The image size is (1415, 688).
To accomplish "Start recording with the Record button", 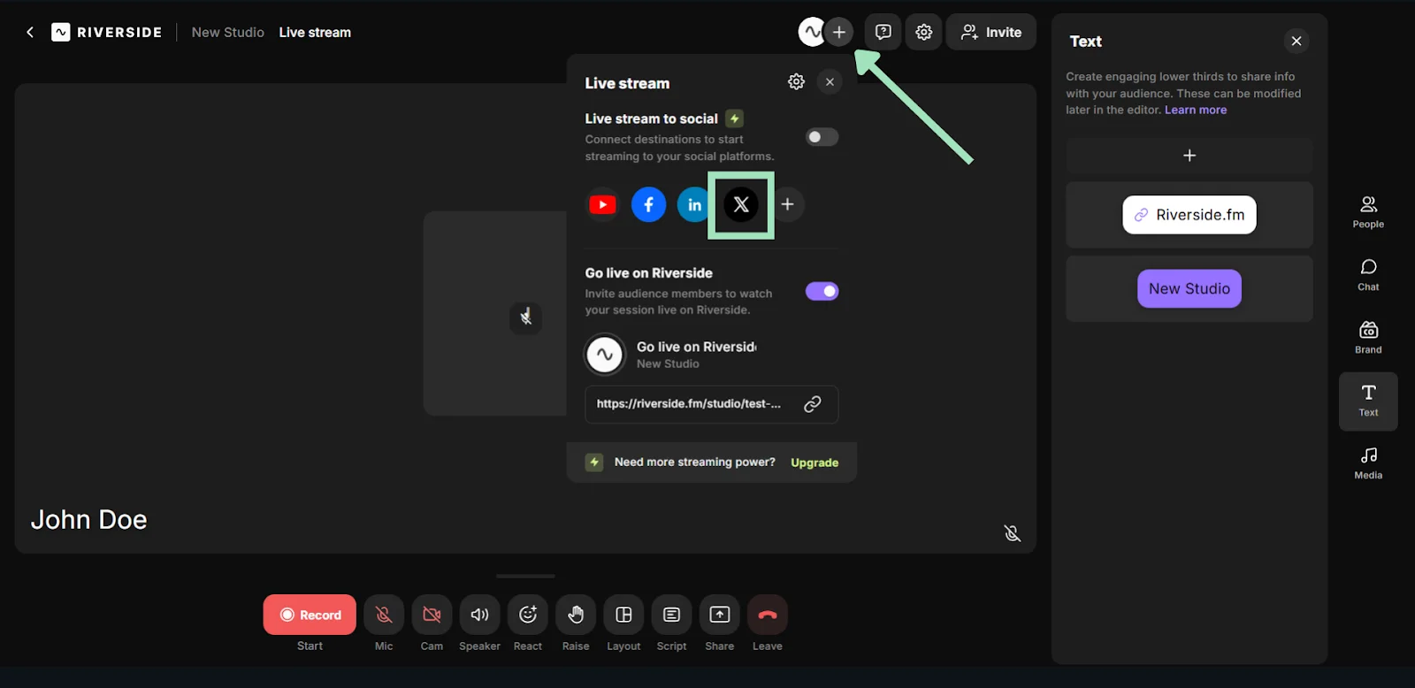I will coord(310,615).
